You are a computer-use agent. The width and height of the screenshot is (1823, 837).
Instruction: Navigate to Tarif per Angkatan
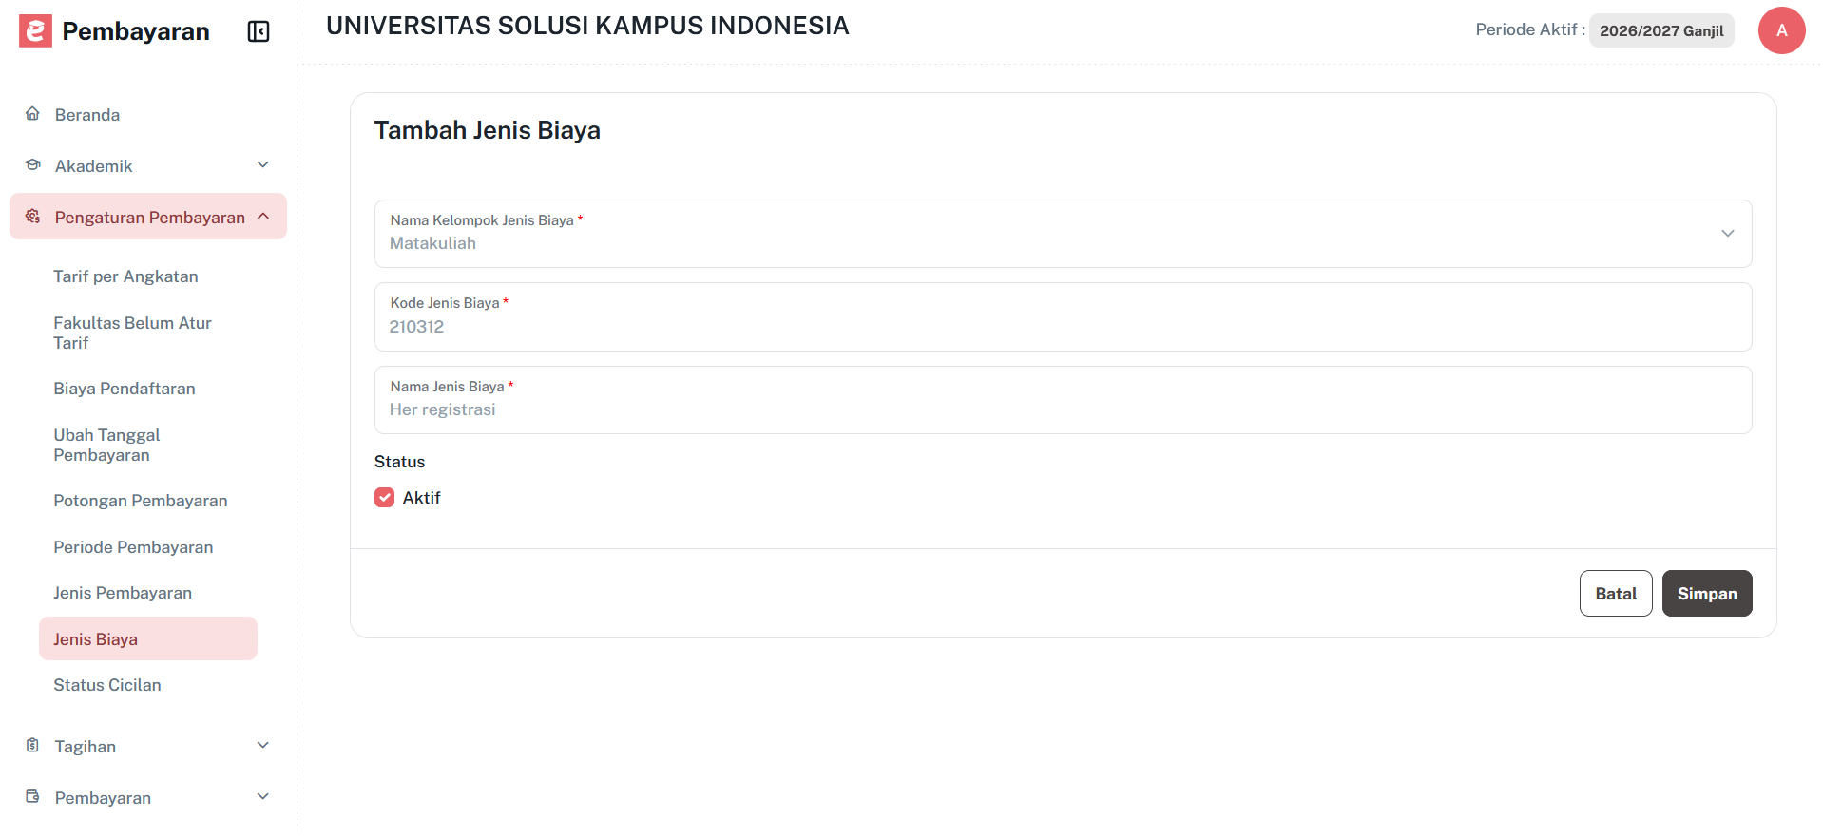pyautogui.click(x=126, y=276)
